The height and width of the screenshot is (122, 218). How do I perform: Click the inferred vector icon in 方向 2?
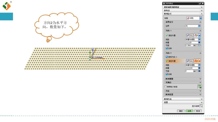[196, 61]
